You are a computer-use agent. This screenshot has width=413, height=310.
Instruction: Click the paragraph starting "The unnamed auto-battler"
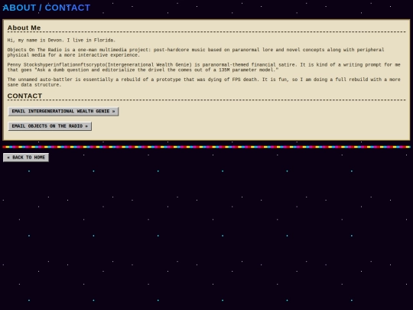point(204,82)
